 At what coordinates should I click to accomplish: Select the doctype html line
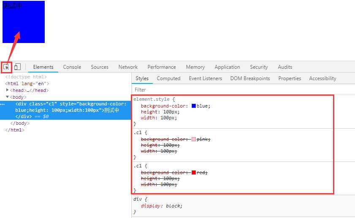coord(26,77)
